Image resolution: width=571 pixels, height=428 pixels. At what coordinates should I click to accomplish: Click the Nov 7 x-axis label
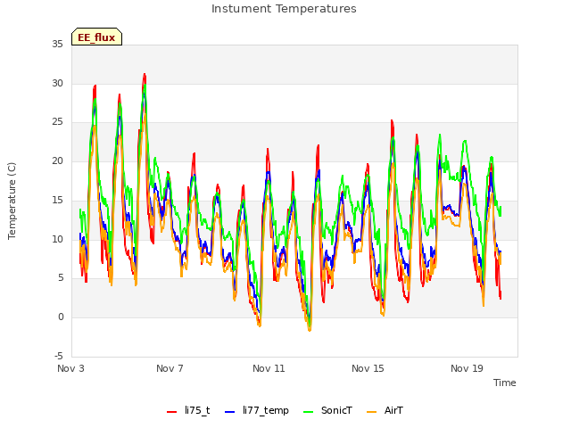coord(170,368)
